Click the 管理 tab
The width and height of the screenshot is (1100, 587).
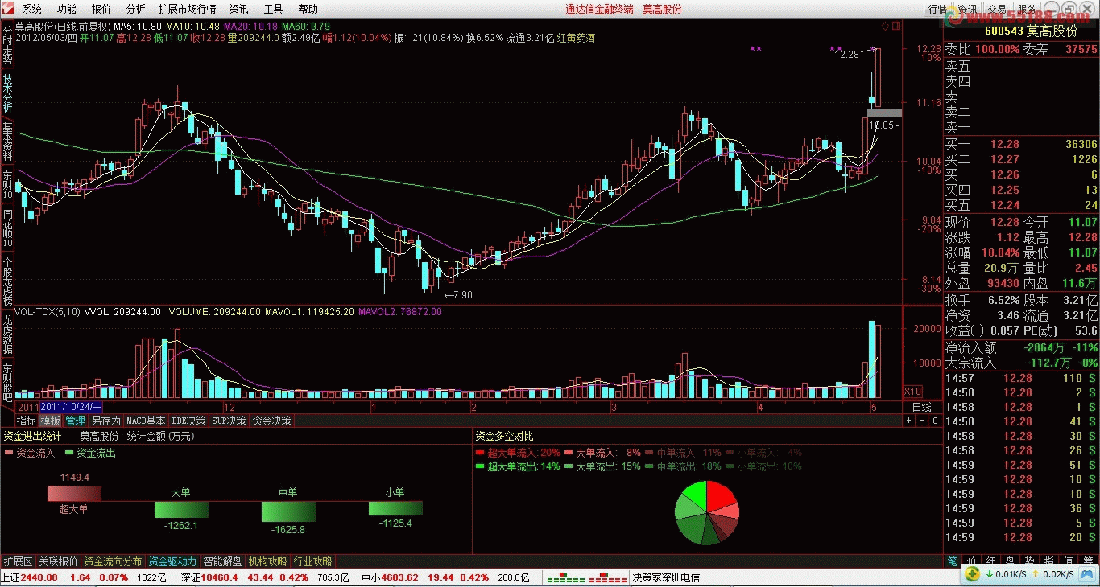coord(75,421)
